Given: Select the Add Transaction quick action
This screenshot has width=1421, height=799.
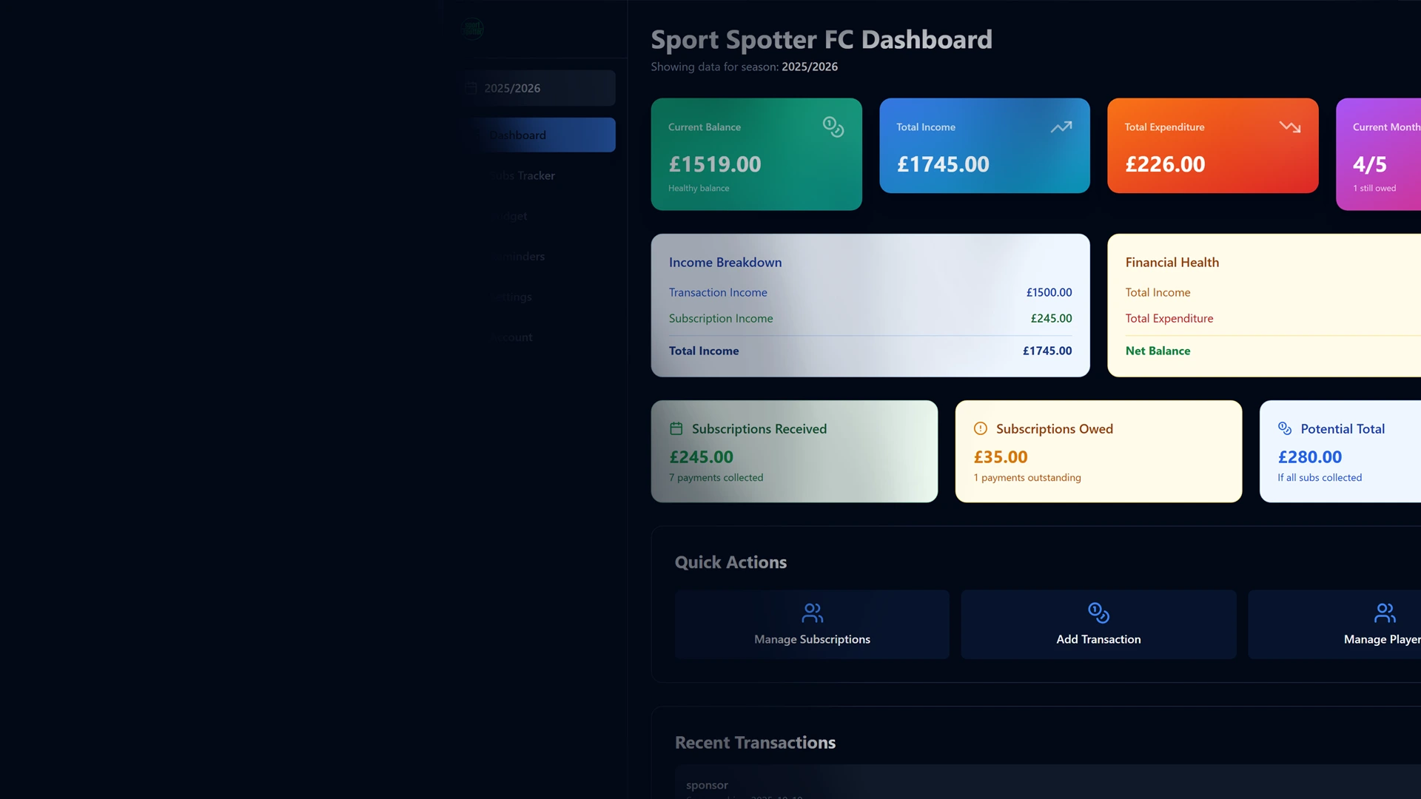Looking at the screenshot, I should click(x=1098, y=624).
